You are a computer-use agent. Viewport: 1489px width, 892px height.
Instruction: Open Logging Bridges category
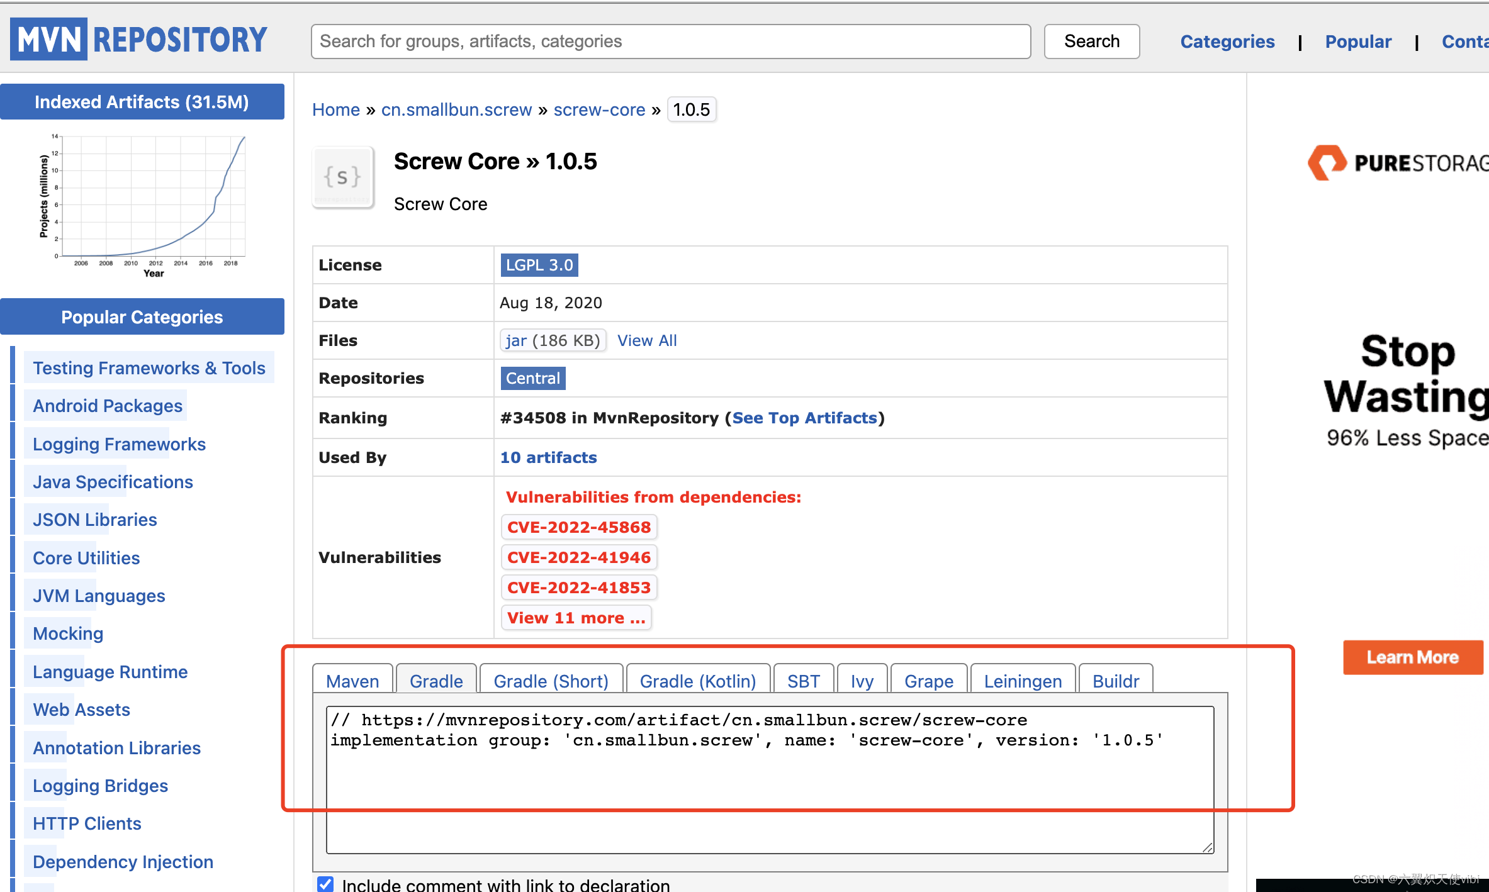click(x=100, y=786)
